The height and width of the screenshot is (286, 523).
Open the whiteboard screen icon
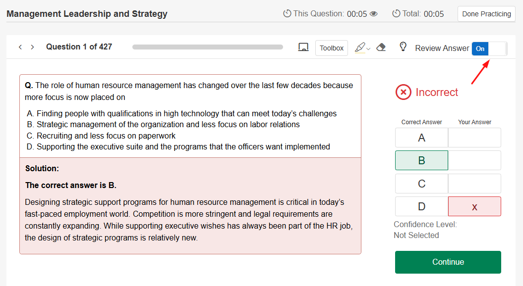[x=303, y=48]
